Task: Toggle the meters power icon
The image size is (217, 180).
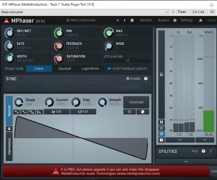Action: [161, 134]
